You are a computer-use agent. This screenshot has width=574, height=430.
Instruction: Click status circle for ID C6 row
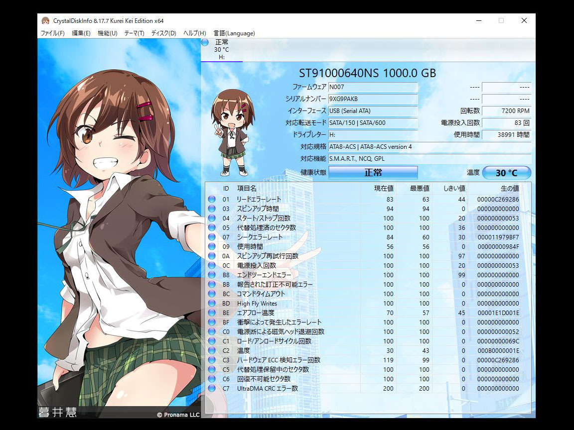tap(212, 379)
